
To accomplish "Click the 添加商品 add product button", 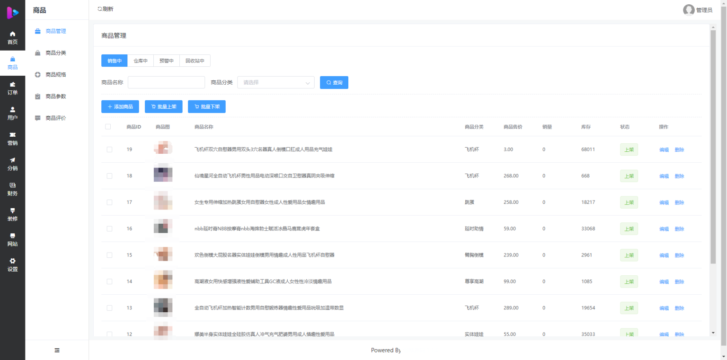I will [120, 107].
